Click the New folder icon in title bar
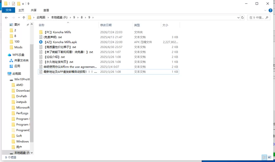 pos(19,3)
